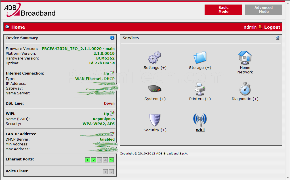Screen dimensions: 290x180
Task: Click the WAN Ethernet, DHCP type value
Action: [95, 79]
